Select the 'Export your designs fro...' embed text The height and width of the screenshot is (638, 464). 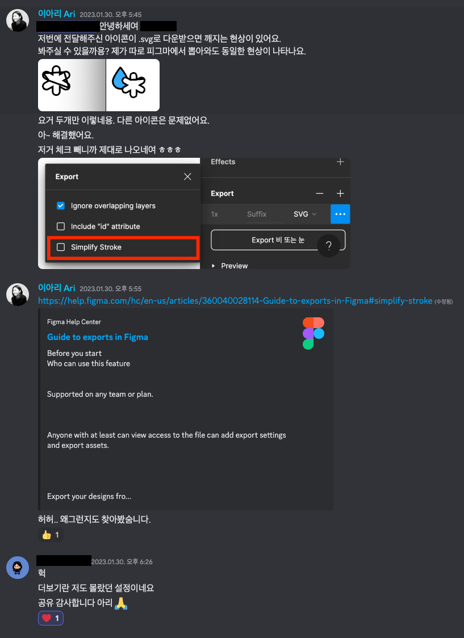pos(89,497)
